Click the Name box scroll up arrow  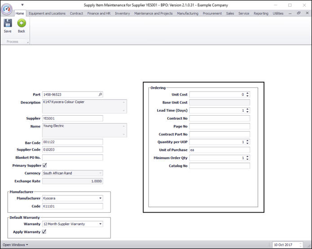[124, 126]
